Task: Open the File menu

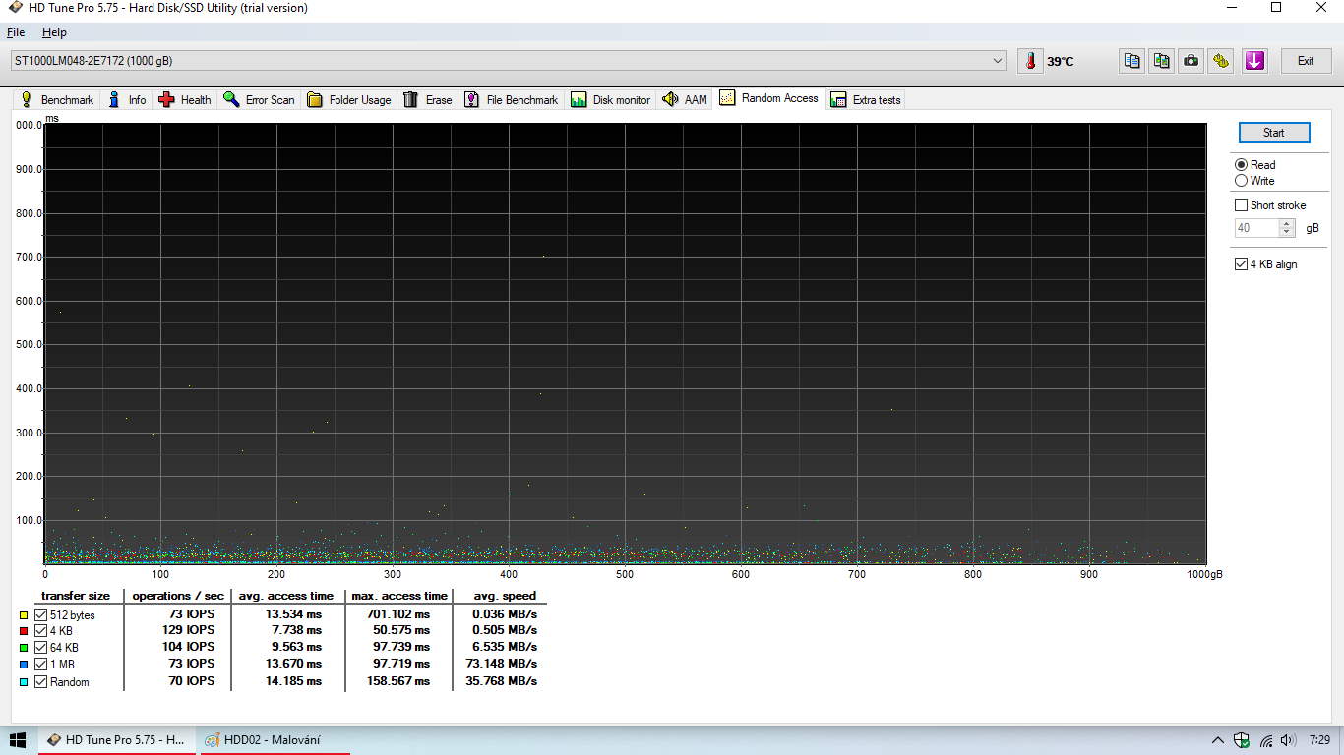Action: coord(16,32)
